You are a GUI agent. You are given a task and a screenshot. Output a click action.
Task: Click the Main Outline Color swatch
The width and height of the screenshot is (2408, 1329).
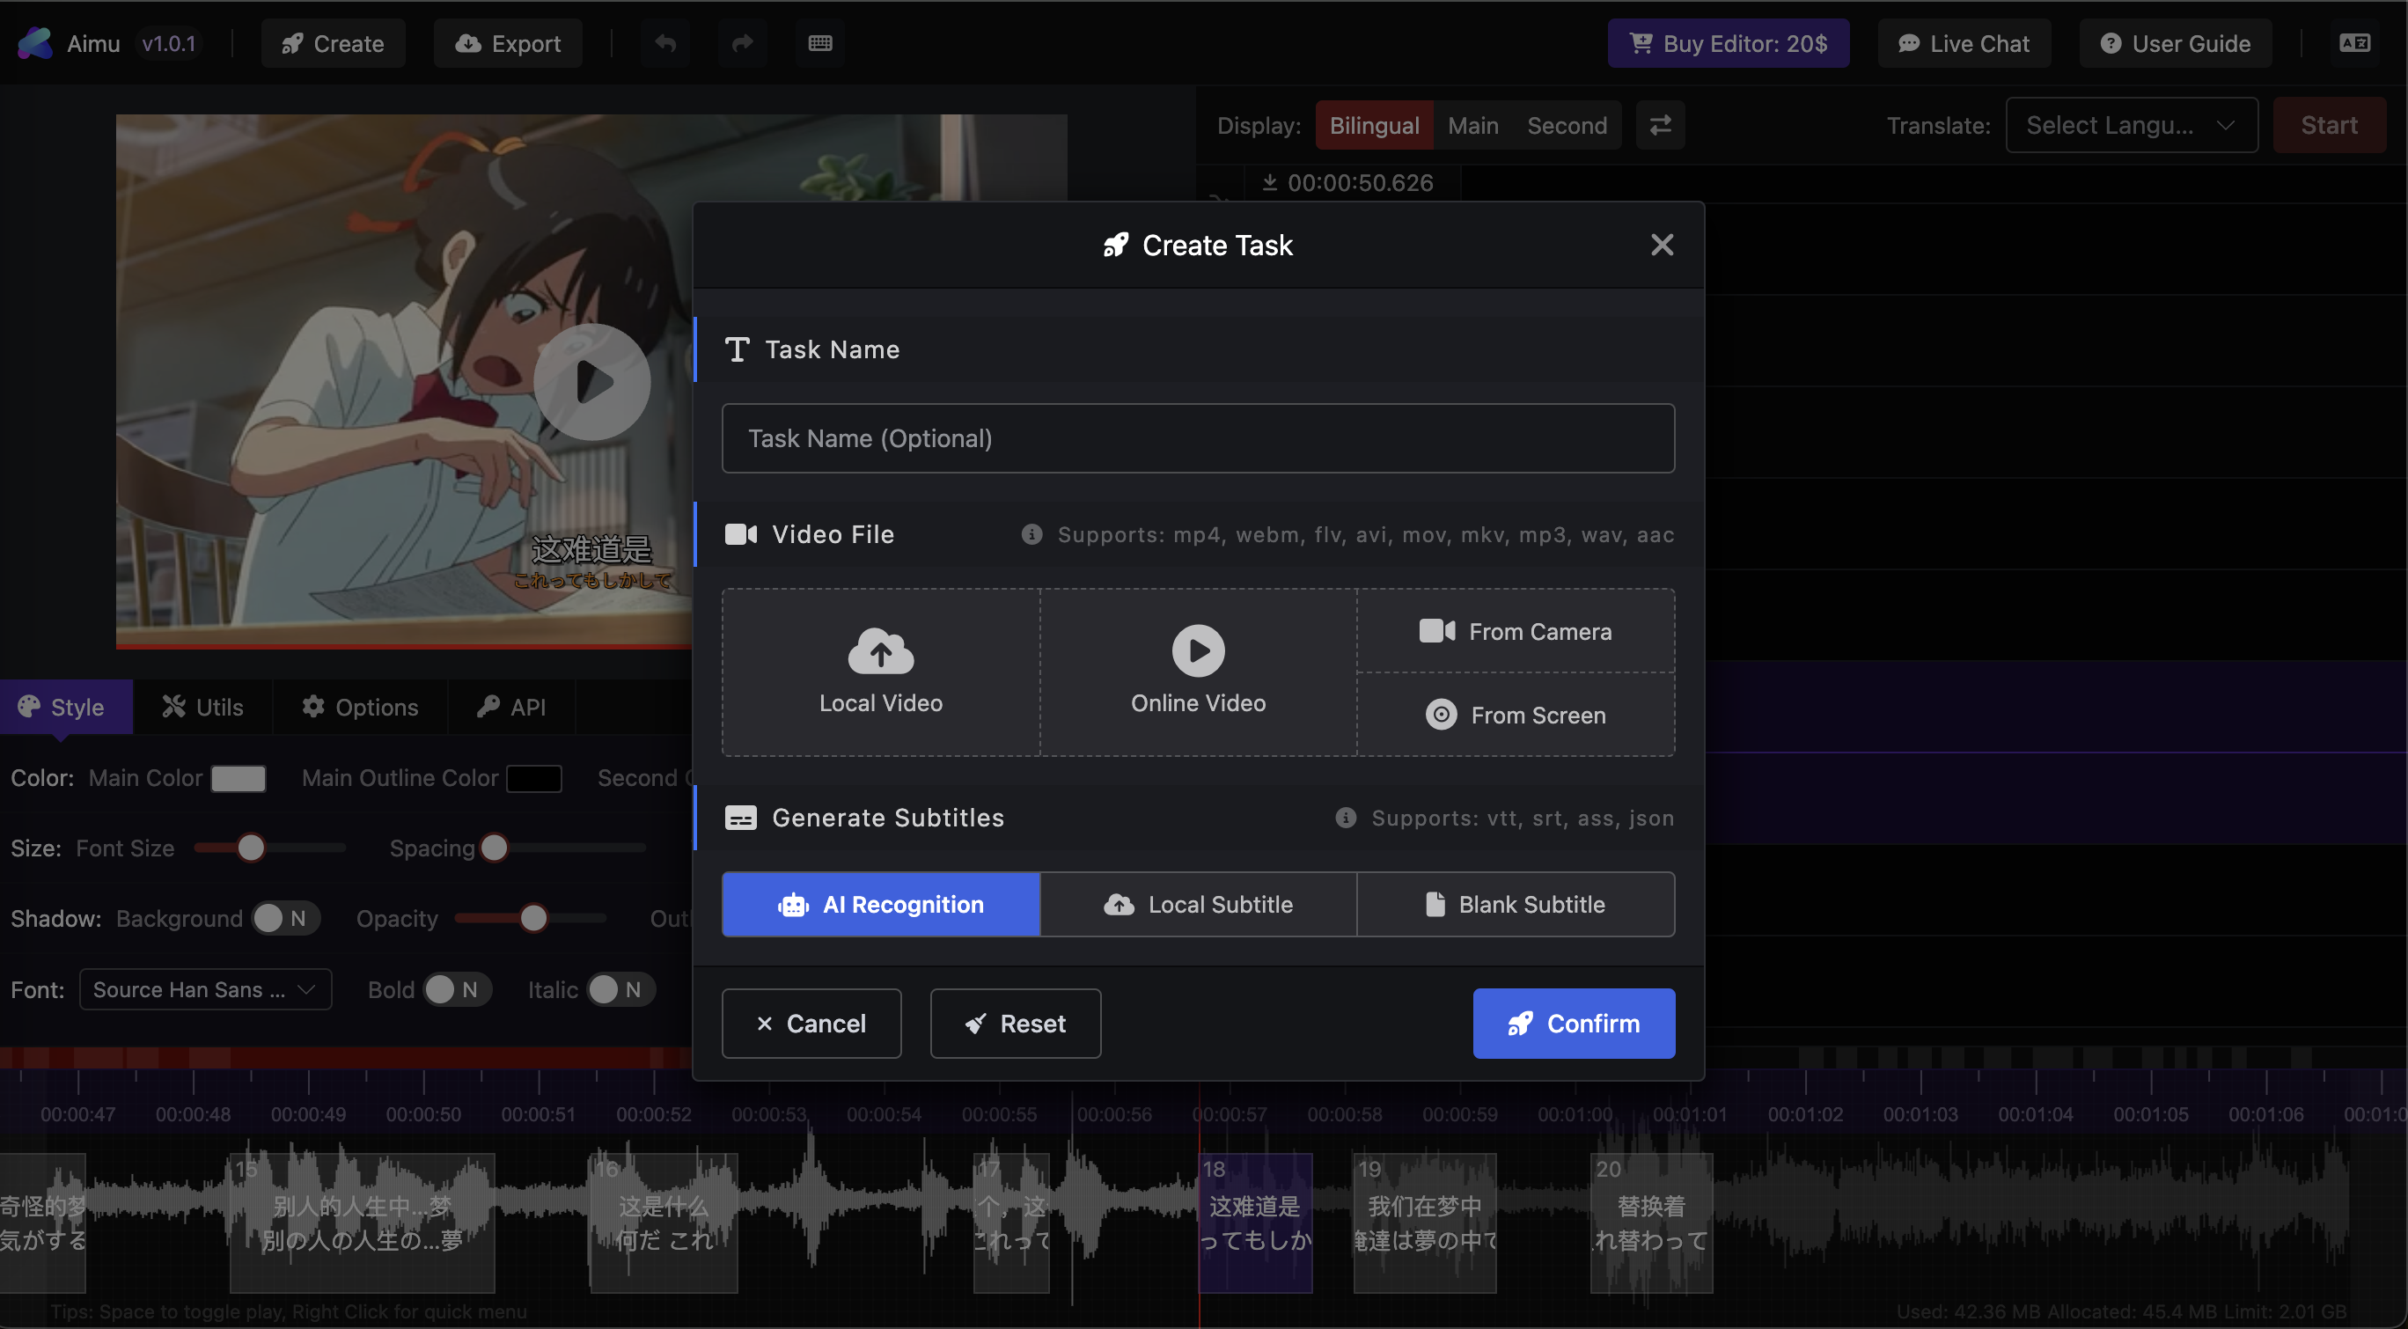click(x=533, y=779)
